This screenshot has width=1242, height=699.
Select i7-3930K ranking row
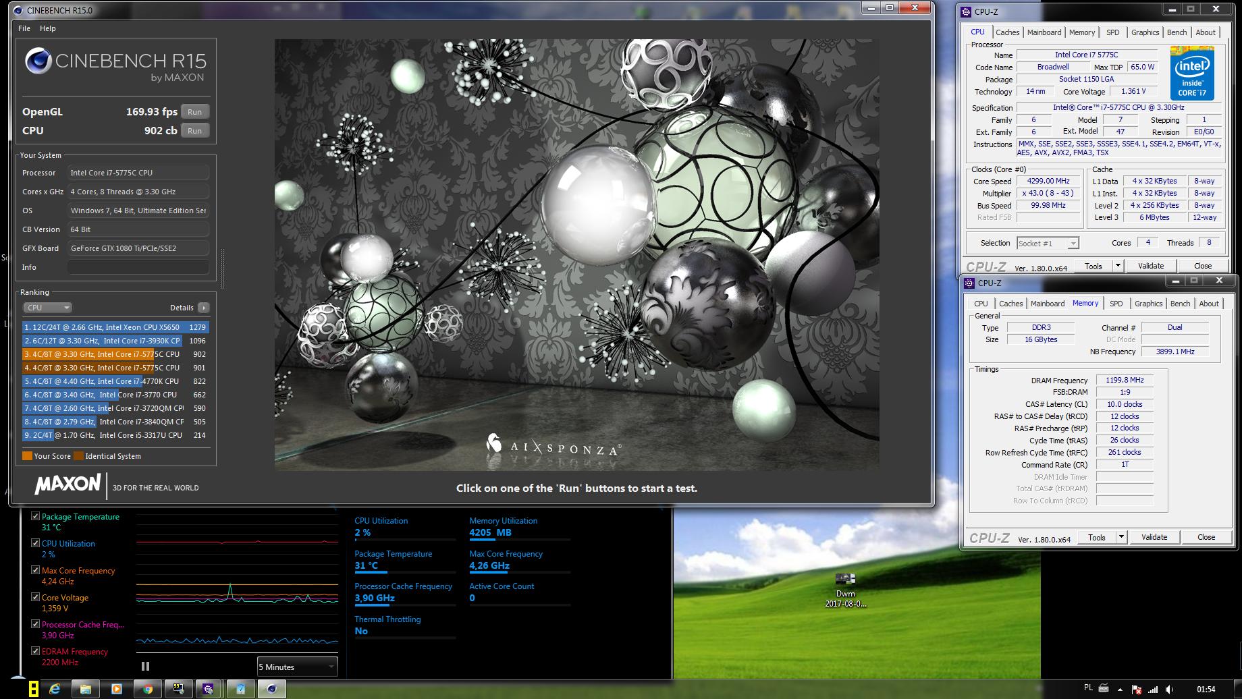tap(115, 341)
